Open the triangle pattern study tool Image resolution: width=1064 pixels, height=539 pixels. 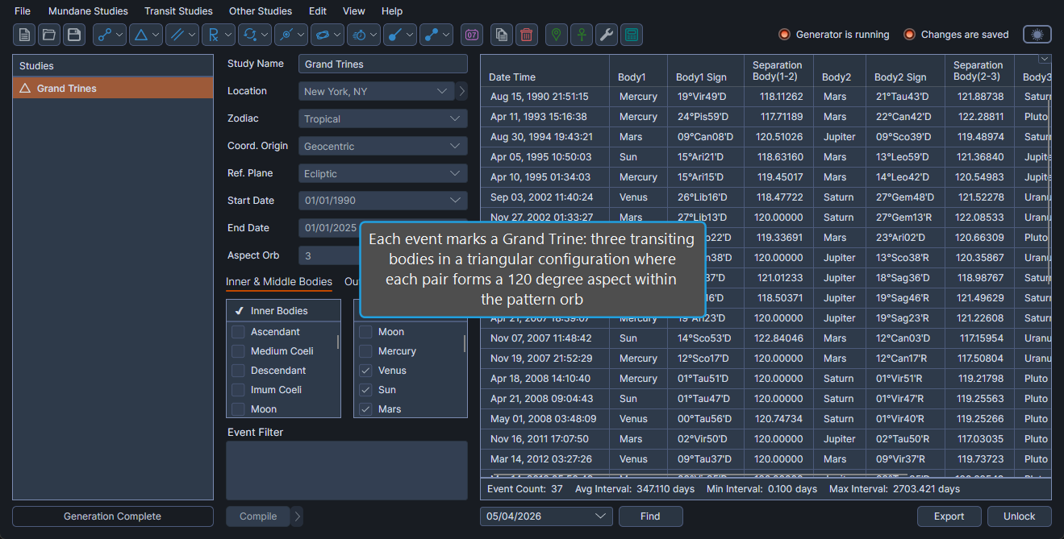pos(147,35)
